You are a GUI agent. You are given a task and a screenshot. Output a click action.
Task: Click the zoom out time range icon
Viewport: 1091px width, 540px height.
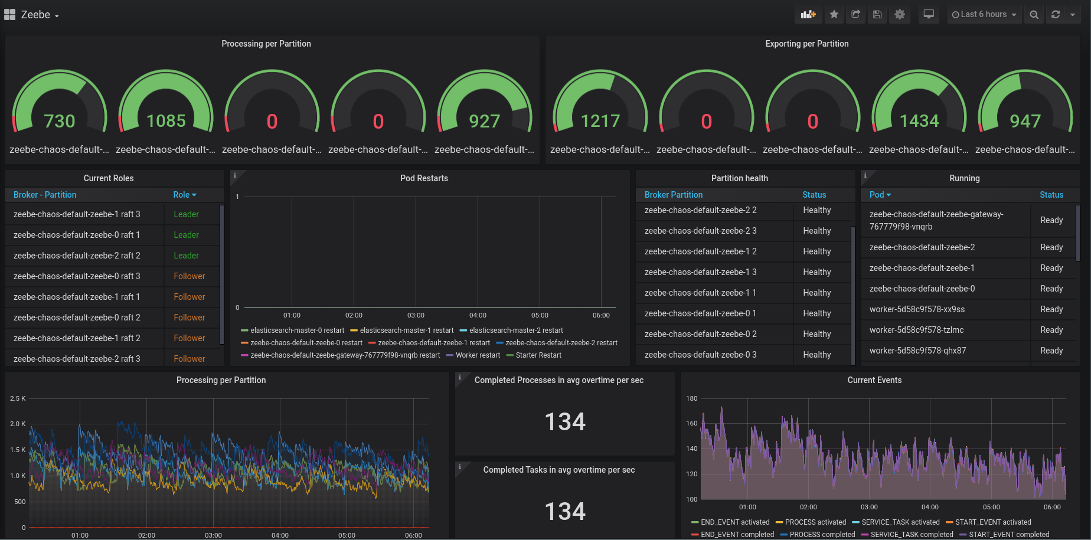(1034, 15)
